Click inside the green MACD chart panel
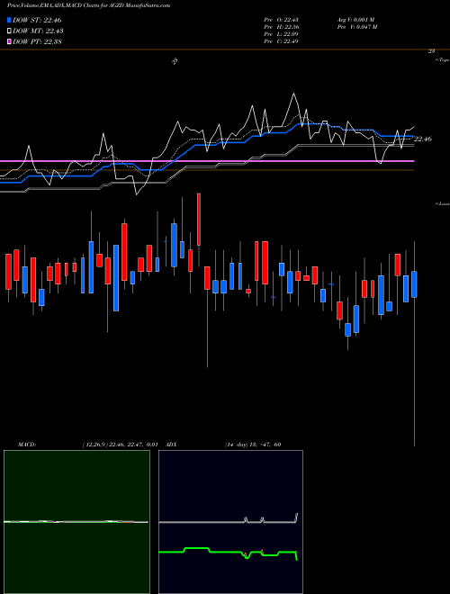This screenshot has height=594, width=450. [76, 521]
